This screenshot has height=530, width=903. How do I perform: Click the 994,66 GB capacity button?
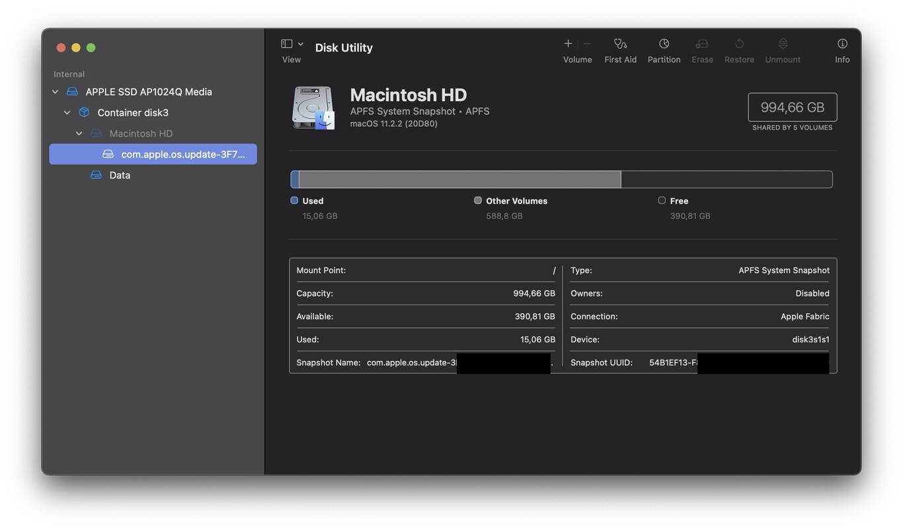click(792, 106)
